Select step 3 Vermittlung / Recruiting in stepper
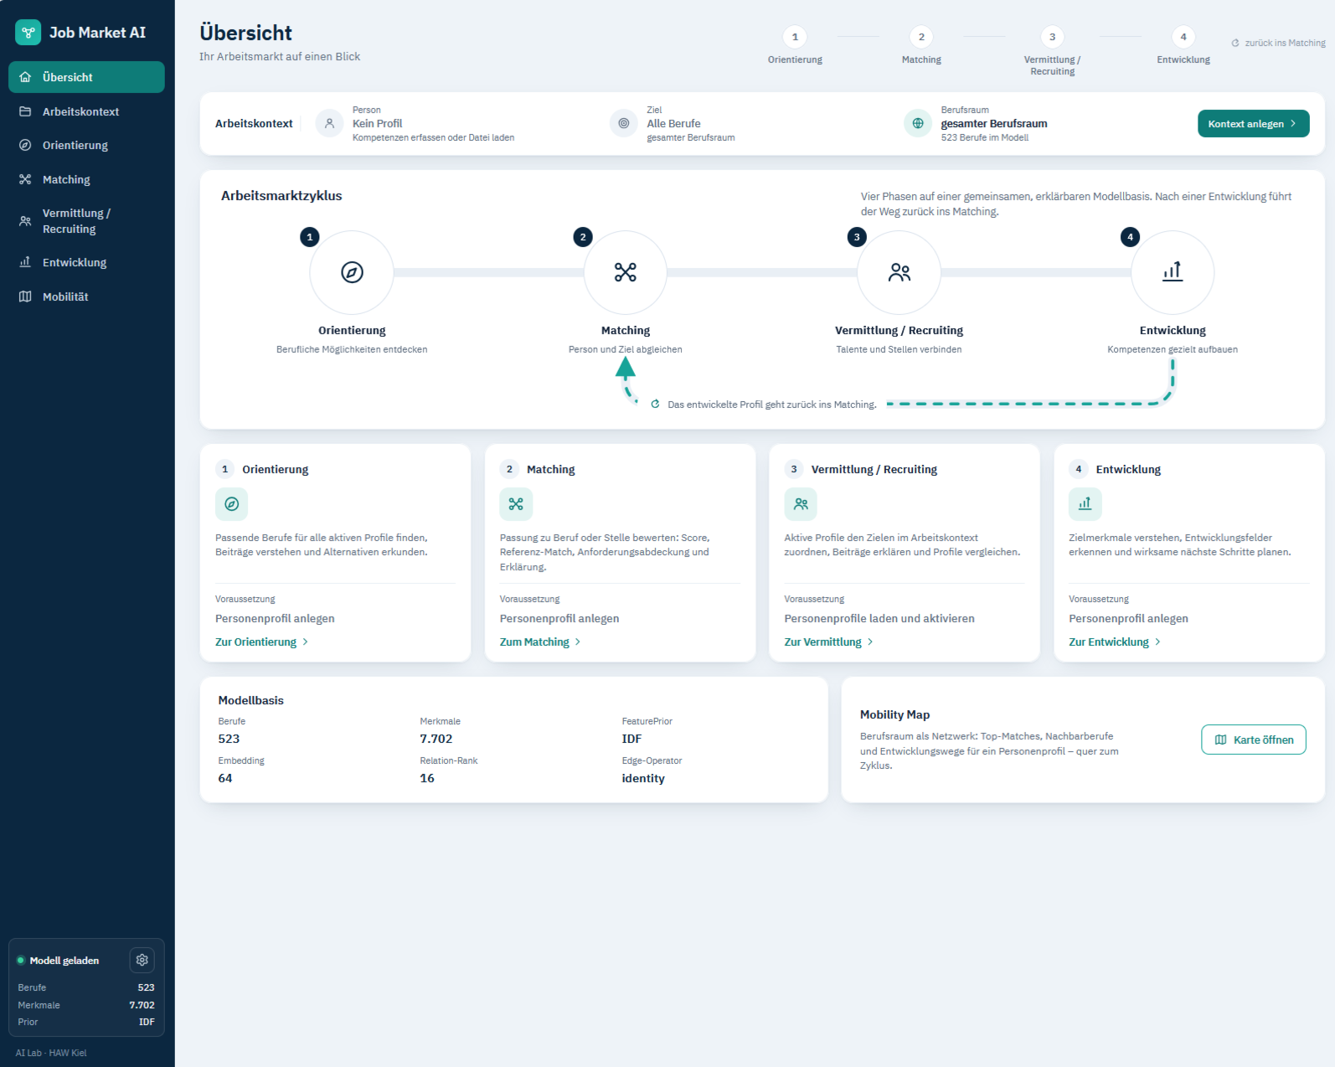Image resolution: width=1335 pixels, height=1067 pixels. point(1053,52)
